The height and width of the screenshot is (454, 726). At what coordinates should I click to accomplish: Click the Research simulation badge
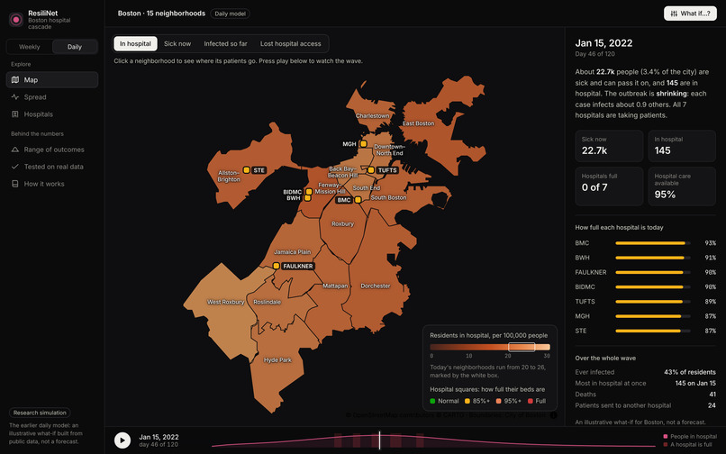coord(40,413)
